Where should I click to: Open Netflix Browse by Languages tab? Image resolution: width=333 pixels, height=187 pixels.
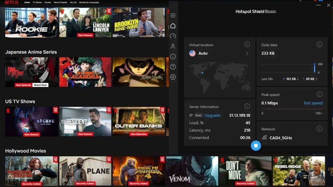pos(89,3)
